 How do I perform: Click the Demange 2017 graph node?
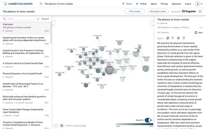pos(86,85)
